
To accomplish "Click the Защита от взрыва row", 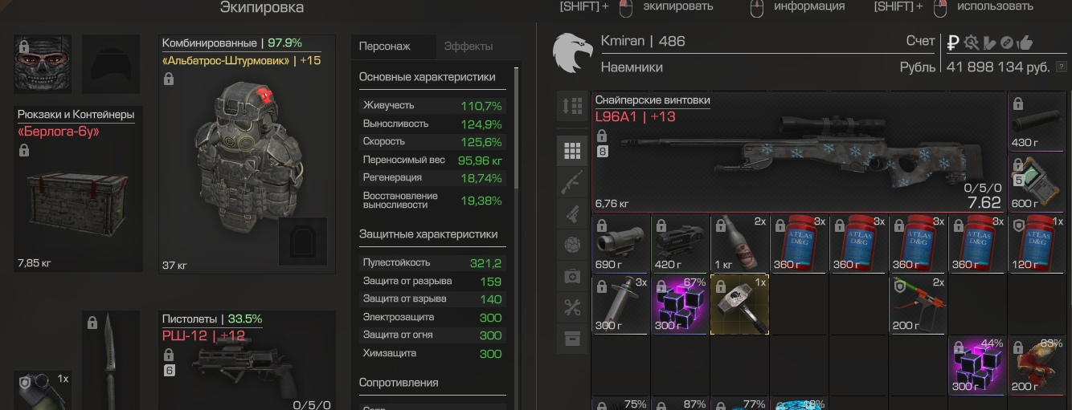I will point(433,298).
